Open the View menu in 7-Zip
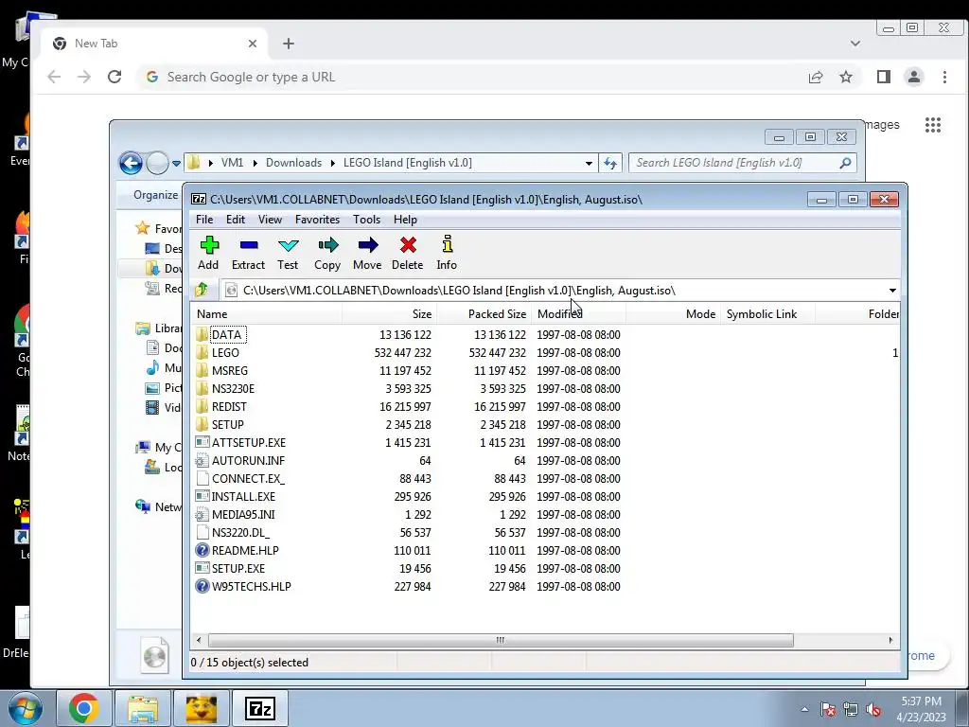This screenshot has height=727, width=969. tap(270, 220)
